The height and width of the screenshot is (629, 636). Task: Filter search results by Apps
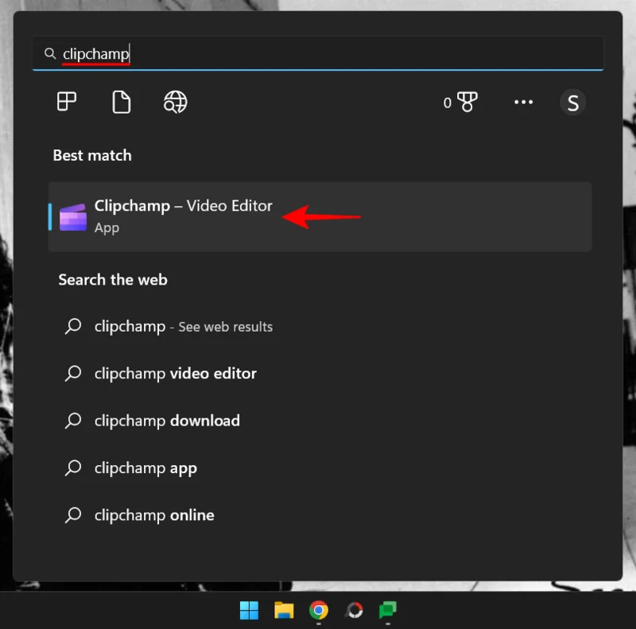(66, 102)
